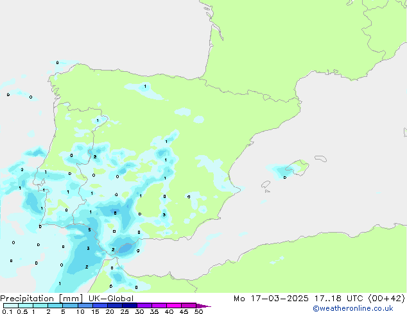Click the island of Ibiza on the map
Viewport: 407px width, 314px height.
[266, 185]
